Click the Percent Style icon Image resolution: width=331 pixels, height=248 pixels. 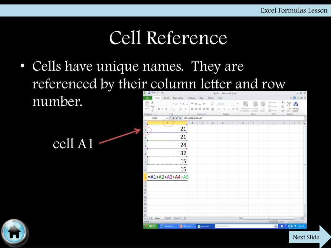pyautogui.click(x=224, y=109)
